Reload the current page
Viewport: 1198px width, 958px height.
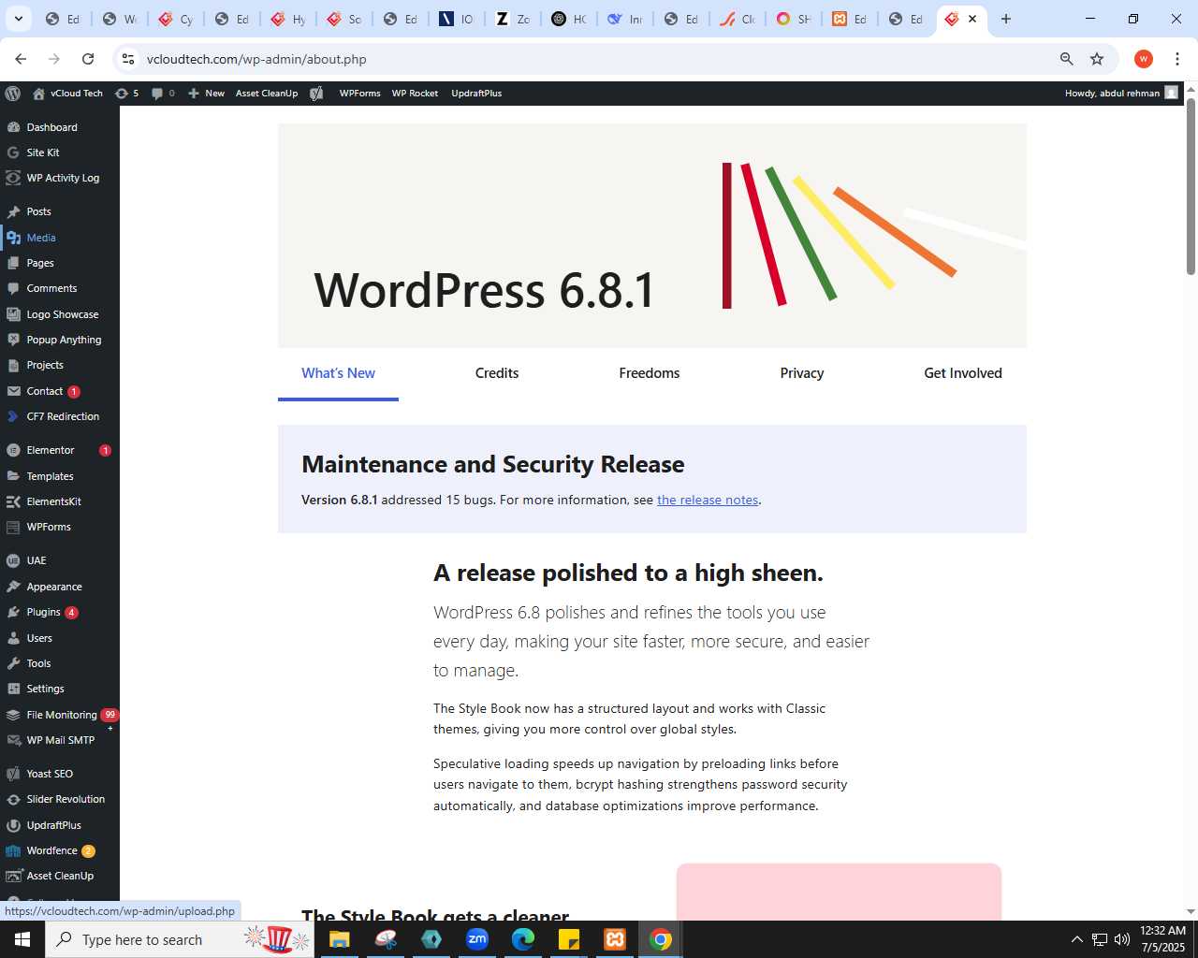(x=88, y=59)
